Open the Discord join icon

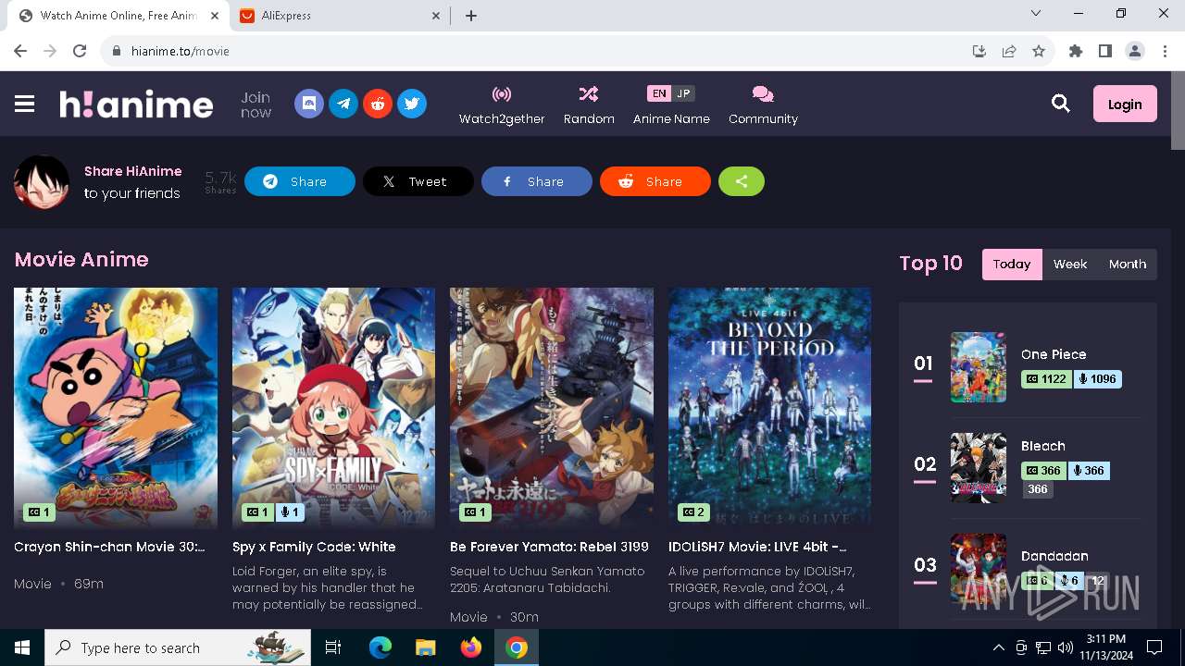[x=309, y=104]
